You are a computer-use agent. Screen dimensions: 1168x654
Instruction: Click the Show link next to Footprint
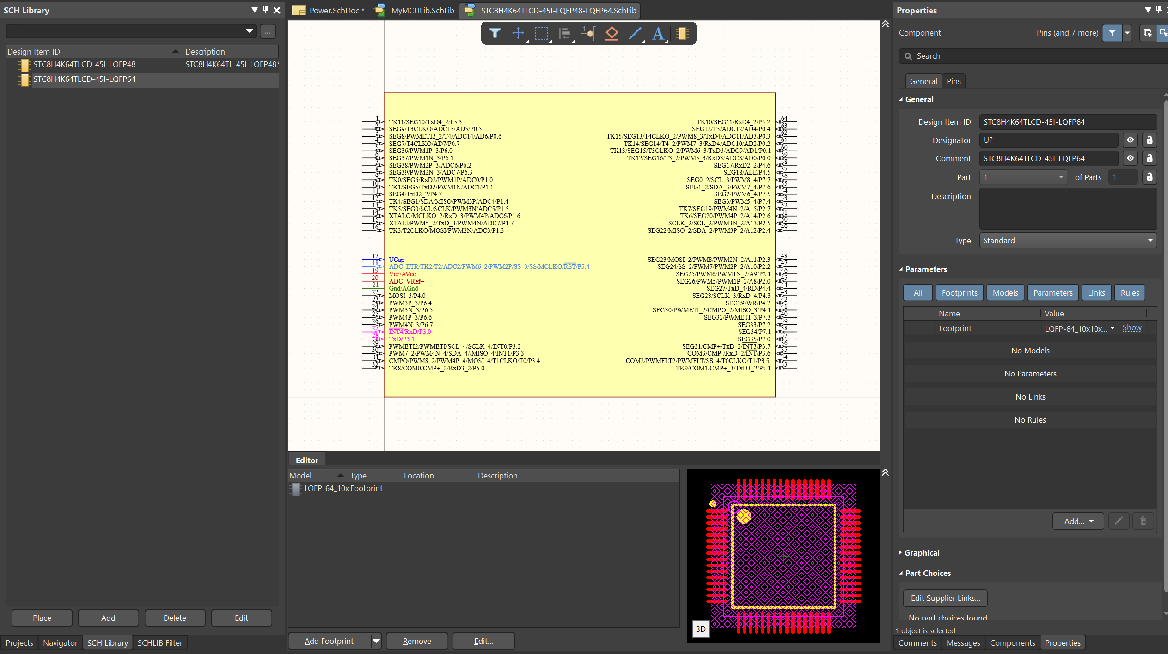click(1131, 327)
